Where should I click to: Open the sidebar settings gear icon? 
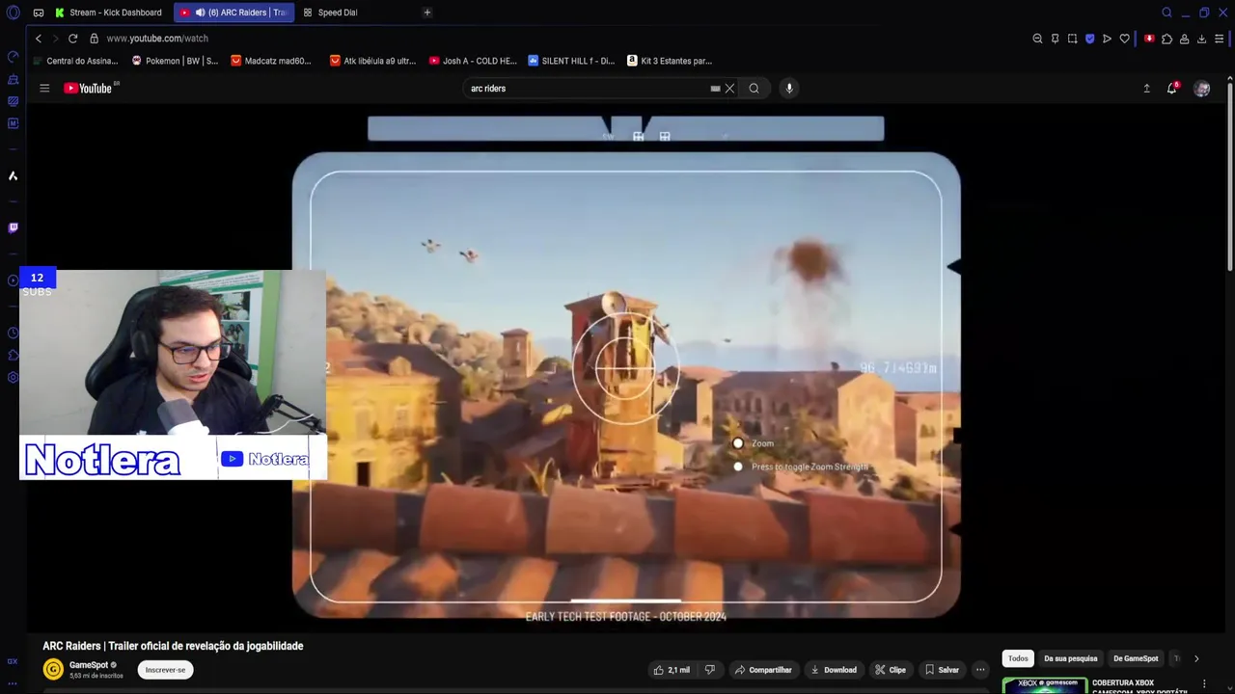(x=13, y=377)
